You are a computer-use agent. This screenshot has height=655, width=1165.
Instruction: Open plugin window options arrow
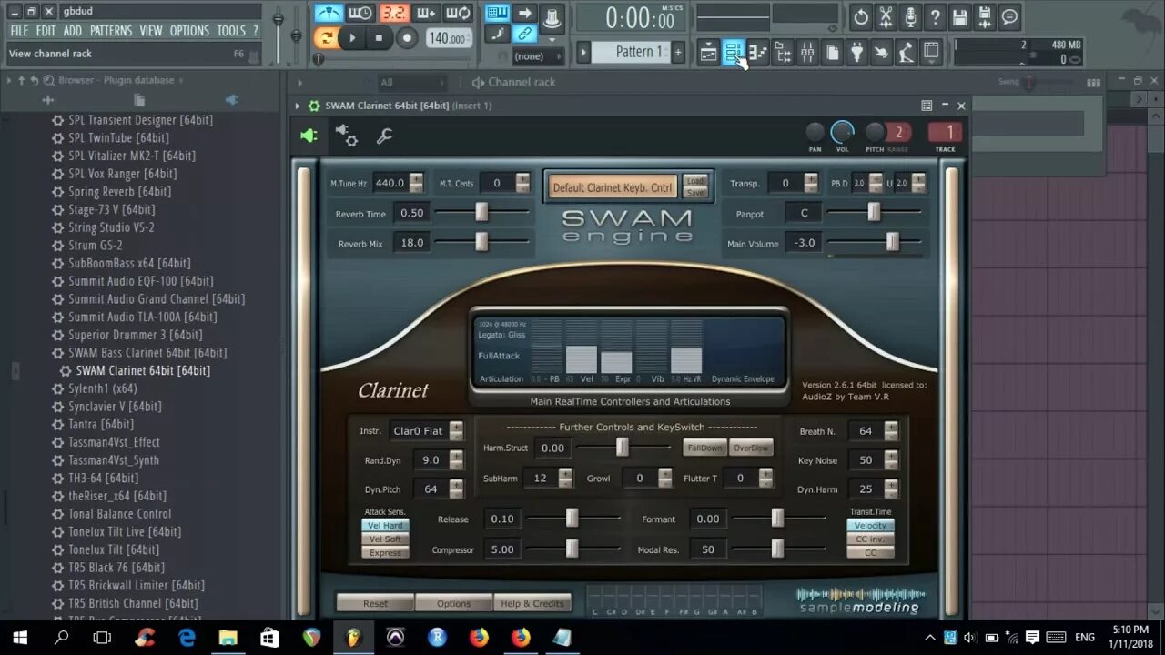click(x=297, y=106)
